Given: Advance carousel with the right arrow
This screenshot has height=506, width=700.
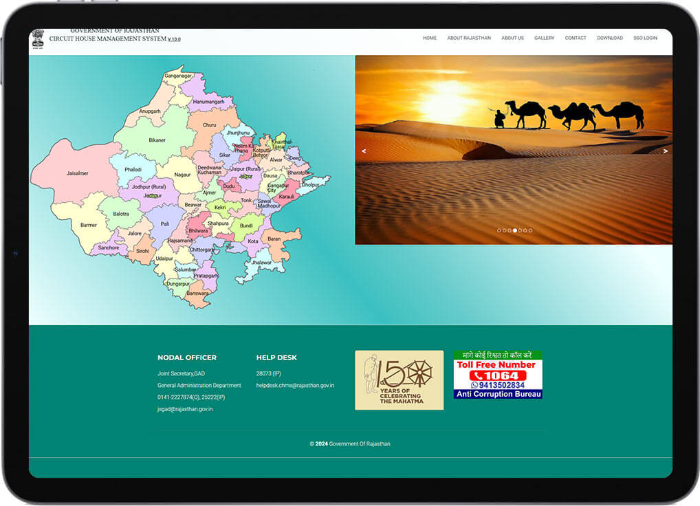Looking at the screenshot, I should pos(665,151).
